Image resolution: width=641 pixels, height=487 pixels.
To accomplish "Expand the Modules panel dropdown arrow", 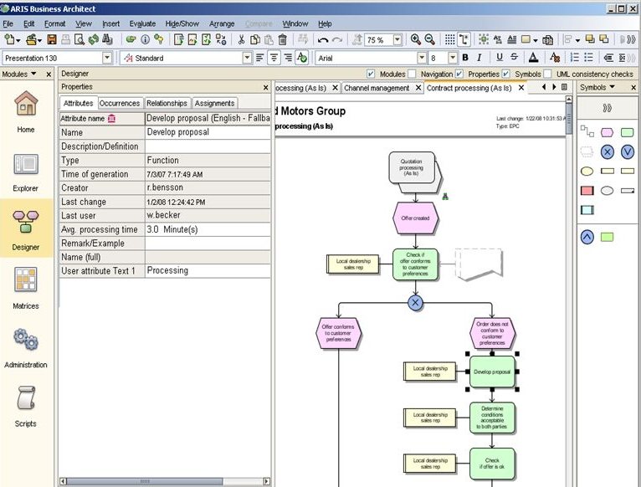I will click(x=33, y=74).
